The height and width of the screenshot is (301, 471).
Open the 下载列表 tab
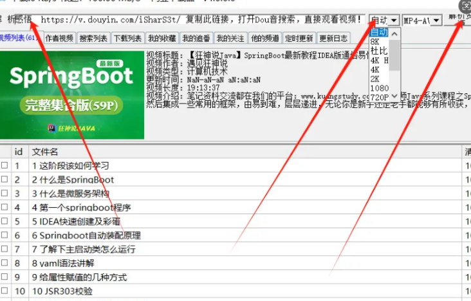tap(128, 39)
